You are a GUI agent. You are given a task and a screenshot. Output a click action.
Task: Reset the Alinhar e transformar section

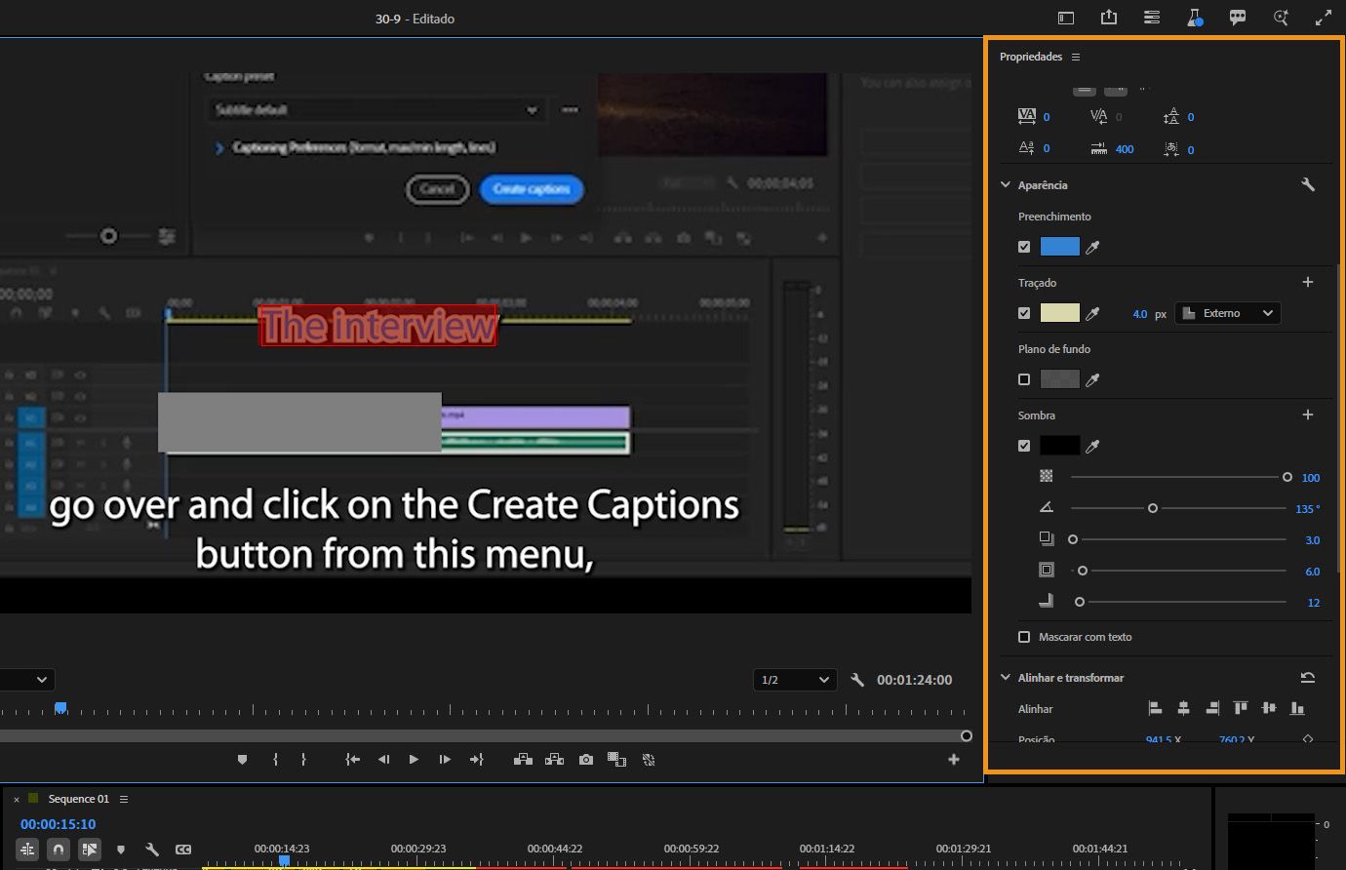point(1308,677)
